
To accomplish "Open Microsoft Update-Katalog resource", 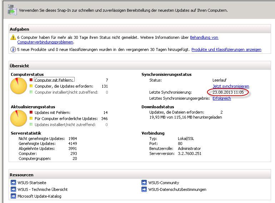I will click(39, 196).
